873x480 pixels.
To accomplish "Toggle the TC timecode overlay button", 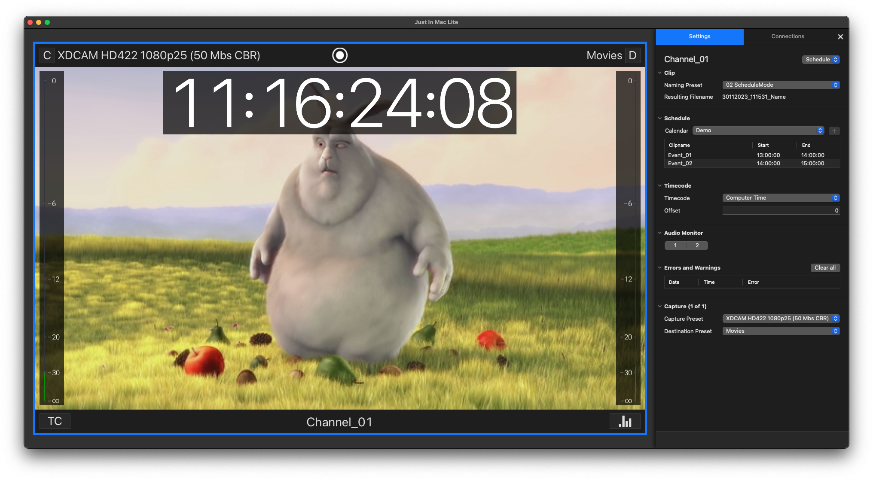I will [x=55, y=421].
